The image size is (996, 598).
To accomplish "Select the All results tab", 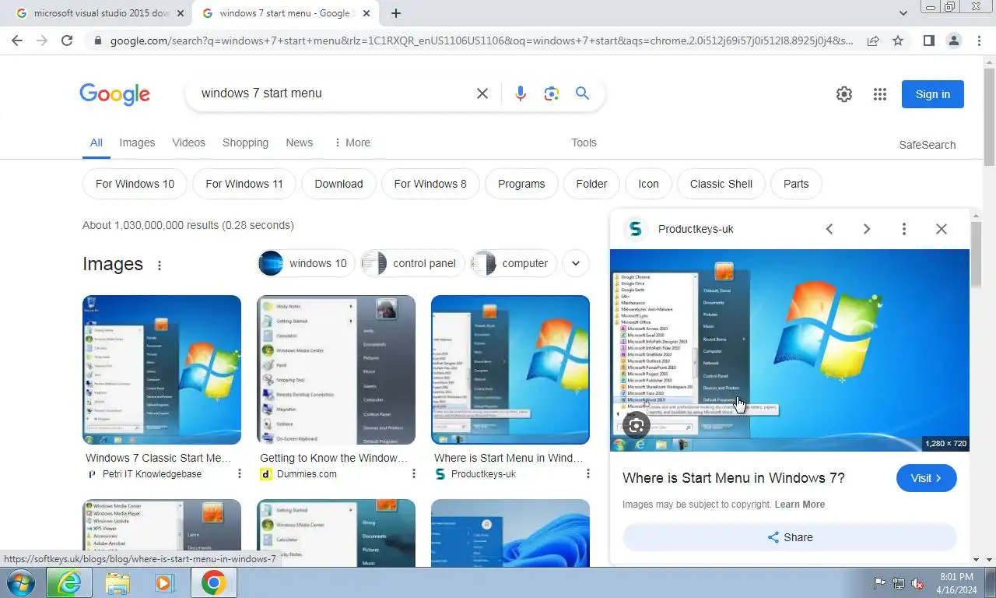I will pyautogui.click(x=96, y=142).
